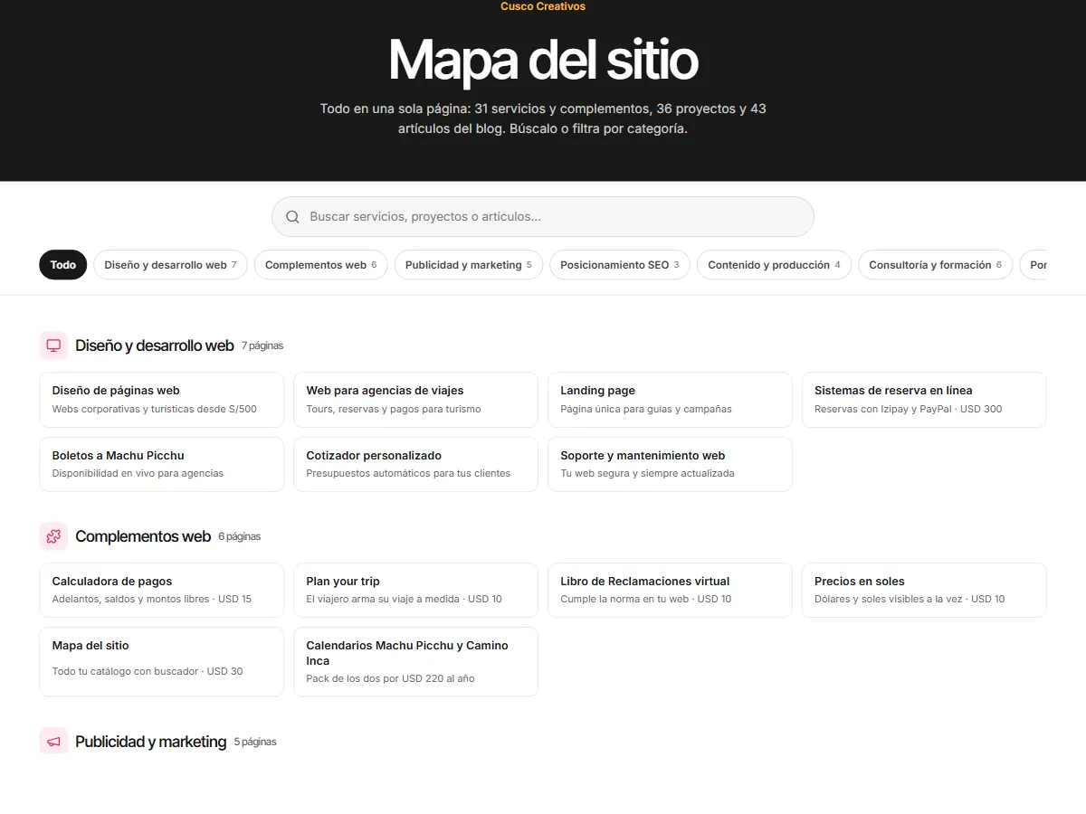Click the Complementos web section heading

pyautogui.click(x=143, y=536)
